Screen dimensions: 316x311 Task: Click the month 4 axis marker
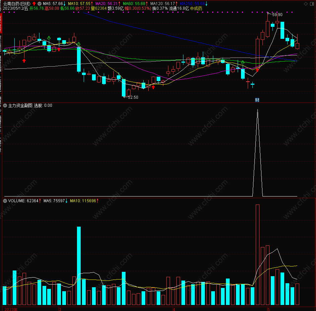(174, 309)
